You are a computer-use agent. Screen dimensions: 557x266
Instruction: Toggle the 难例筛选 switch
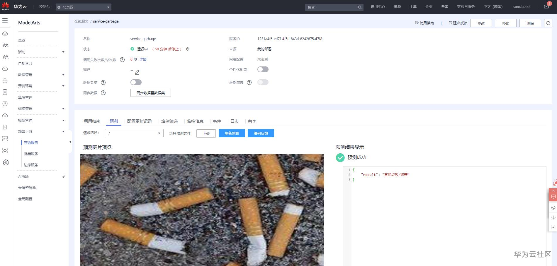pos(263,82)
